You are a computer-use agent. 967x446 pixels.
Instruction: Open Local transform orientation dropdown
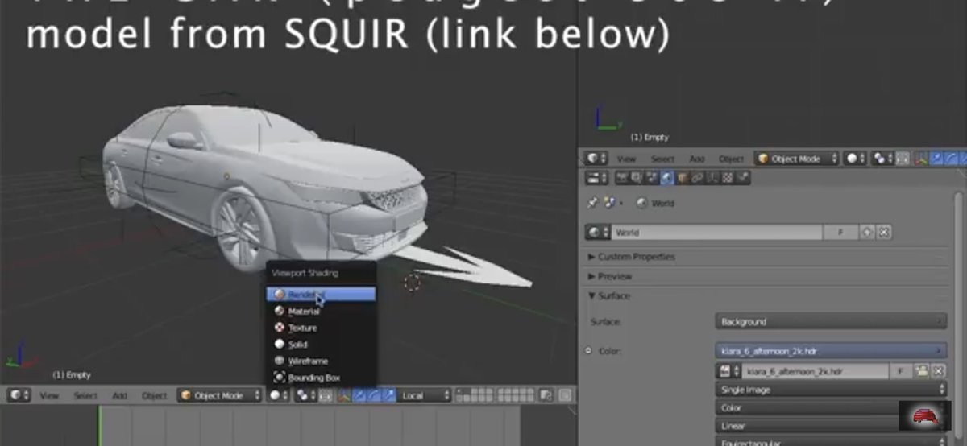pyautogui.click(x=425, y=395)
